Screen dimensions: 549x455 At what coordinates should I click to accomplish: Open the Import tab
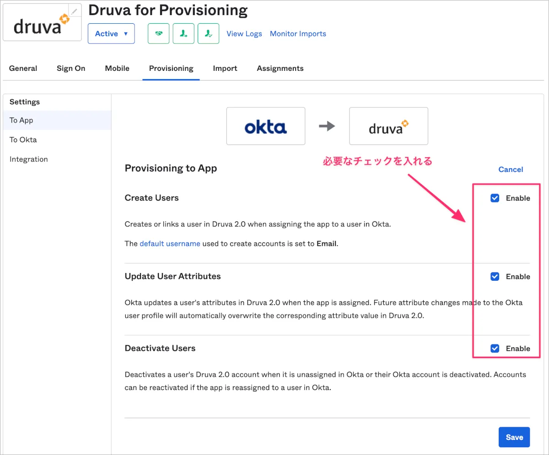225,69
